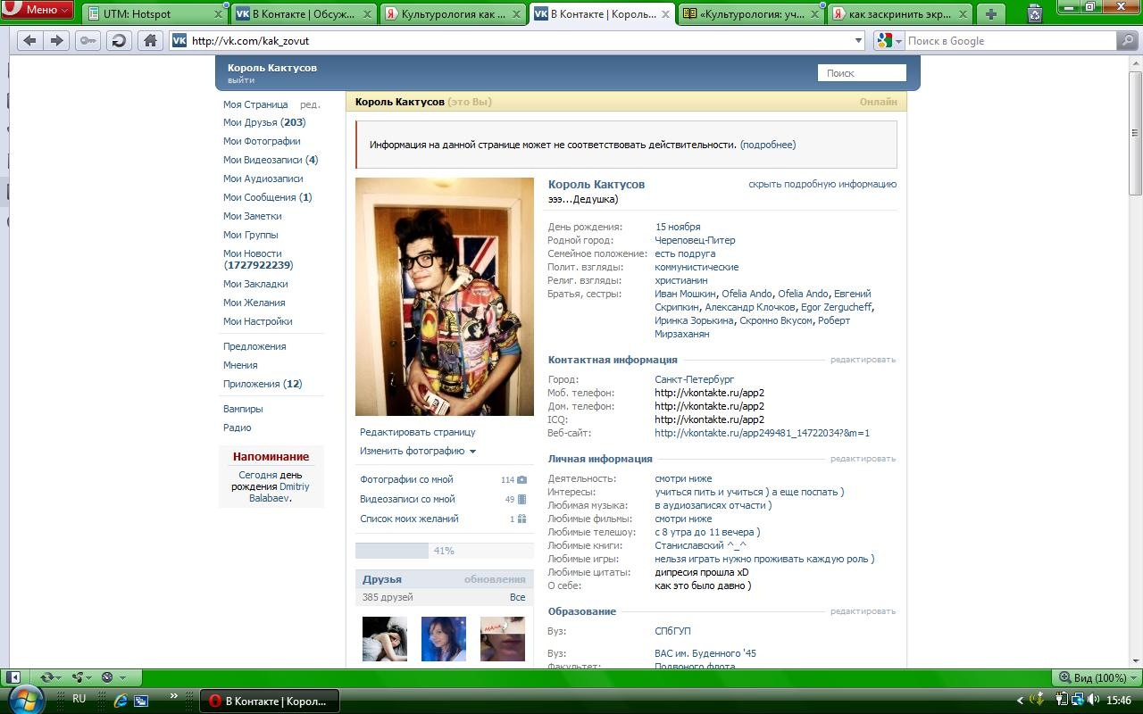Screen dimensions: 1143x714
Task: Click the large profile photo
Action: [x=444, y=296]
